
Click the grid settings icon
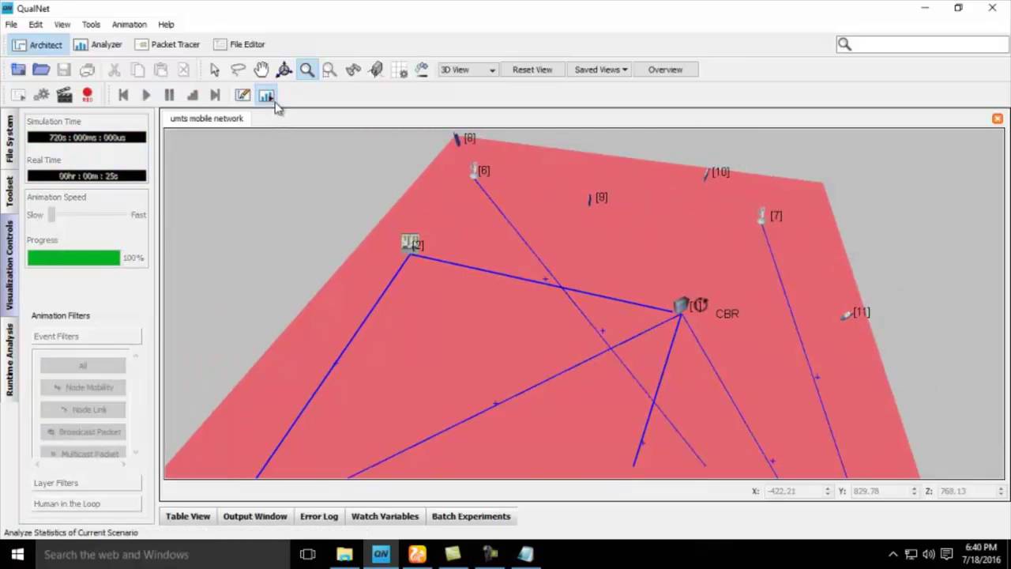[x=400, y=70]
